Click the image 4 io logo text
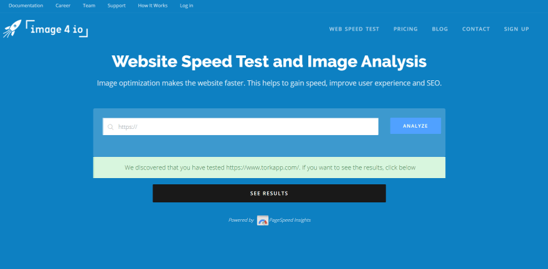548x269 pixels. pos(57,29)
